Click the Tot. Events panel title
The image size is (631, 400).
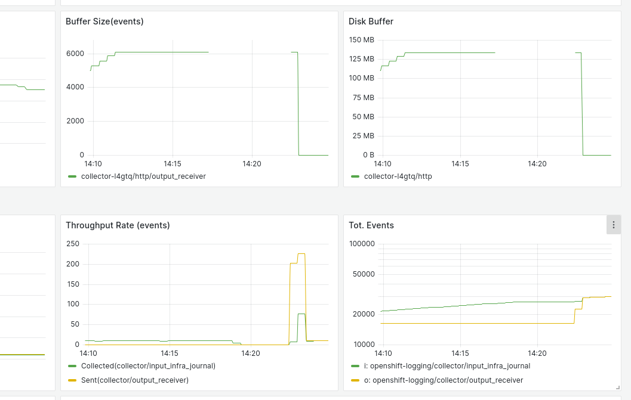tap(371, 225)
